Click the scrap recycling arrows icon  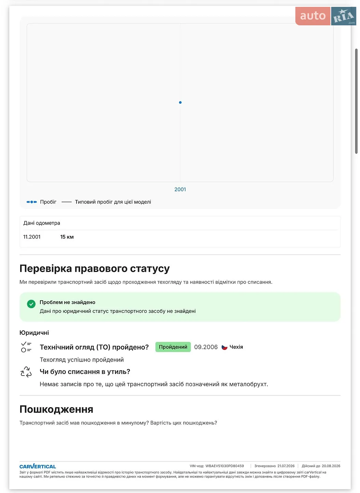point(26,372)
